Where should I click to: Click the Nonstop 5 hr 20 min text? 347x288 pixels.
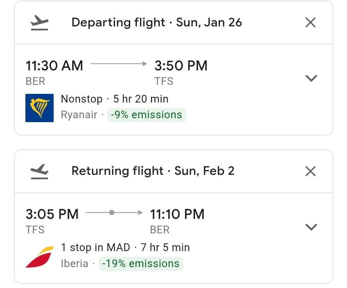click(x=115, y=99)
